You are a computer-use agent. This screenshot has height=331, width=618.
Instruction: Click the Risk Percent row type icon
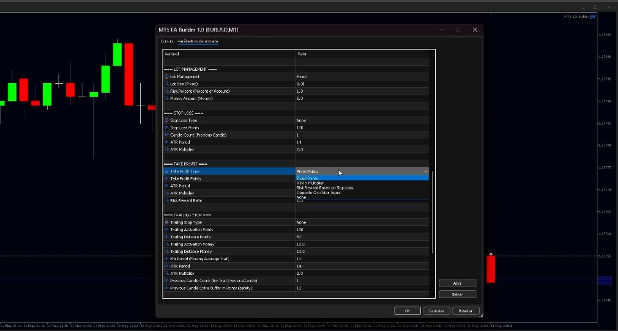point(166,91)
